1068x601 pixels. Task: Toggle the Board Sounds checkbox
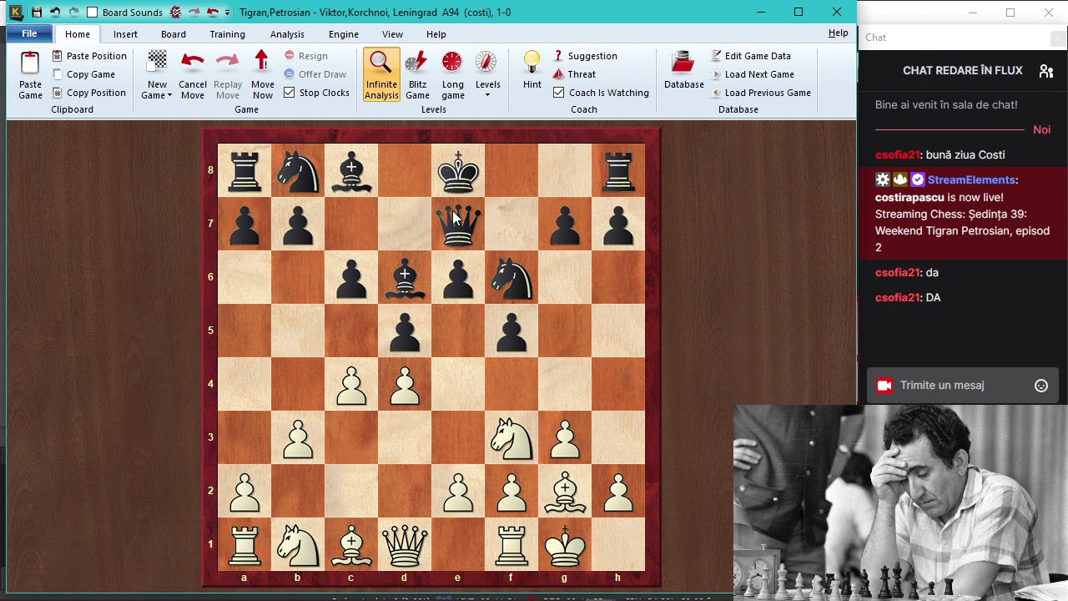tap(93, 13)
